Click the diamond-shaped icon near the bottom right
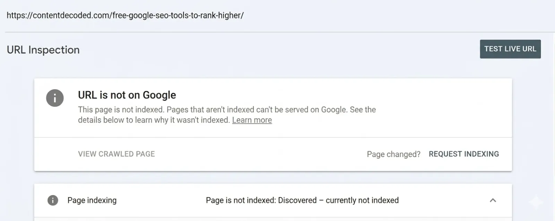The image size is (555, 221). [x=535, y=201]
